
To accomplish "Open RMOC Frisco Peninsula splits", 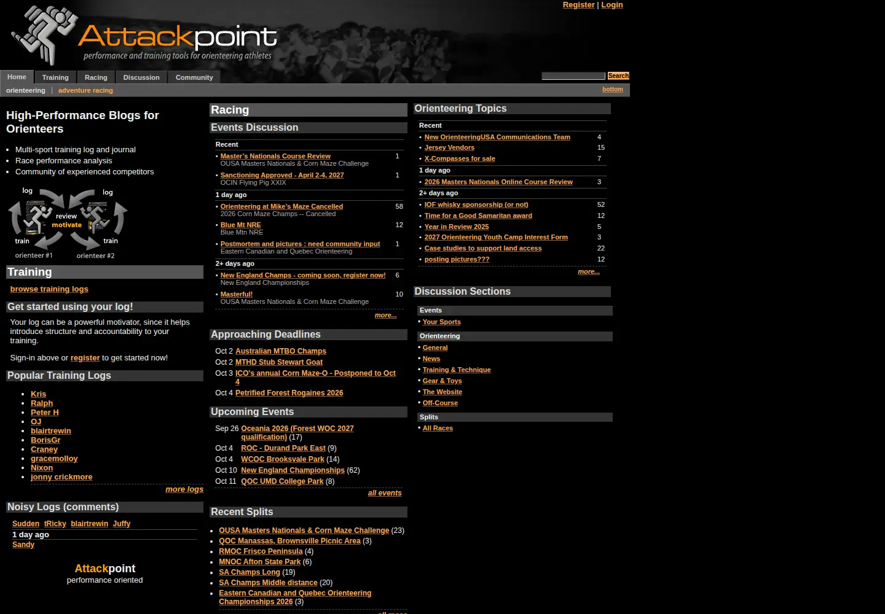I will 261,551.
